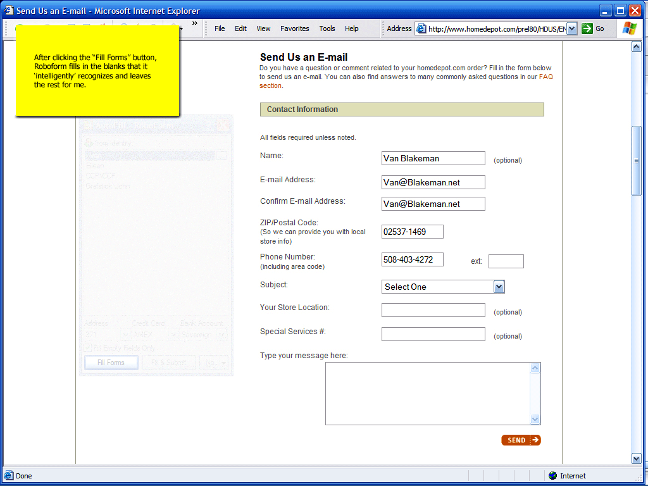The width and height of the screenshot is (648, 486).
Task: Click the Windows flag logo in toolbar
Action: tap(630, 28)
